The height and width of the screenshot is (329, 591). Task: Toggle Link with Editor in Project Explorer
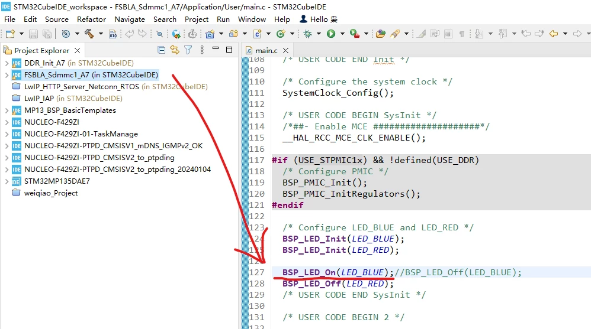tap(175, 50)
